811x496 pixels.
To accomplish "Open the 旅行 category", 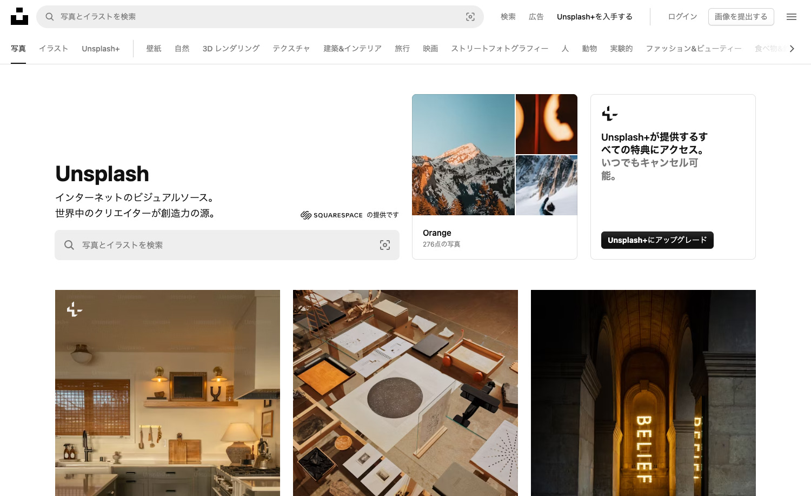I will pyautogui.click(x=402, y=49).
